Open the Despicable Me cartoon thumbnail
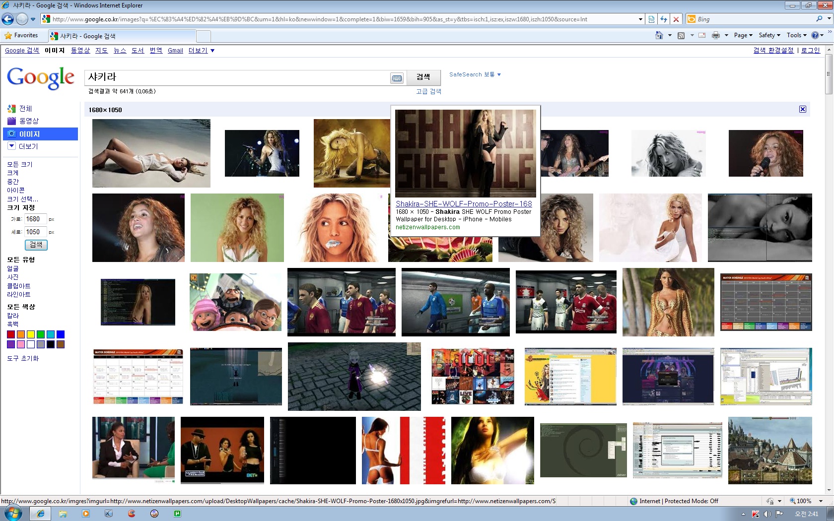This screenshot has height=521, width=834. 235,302
